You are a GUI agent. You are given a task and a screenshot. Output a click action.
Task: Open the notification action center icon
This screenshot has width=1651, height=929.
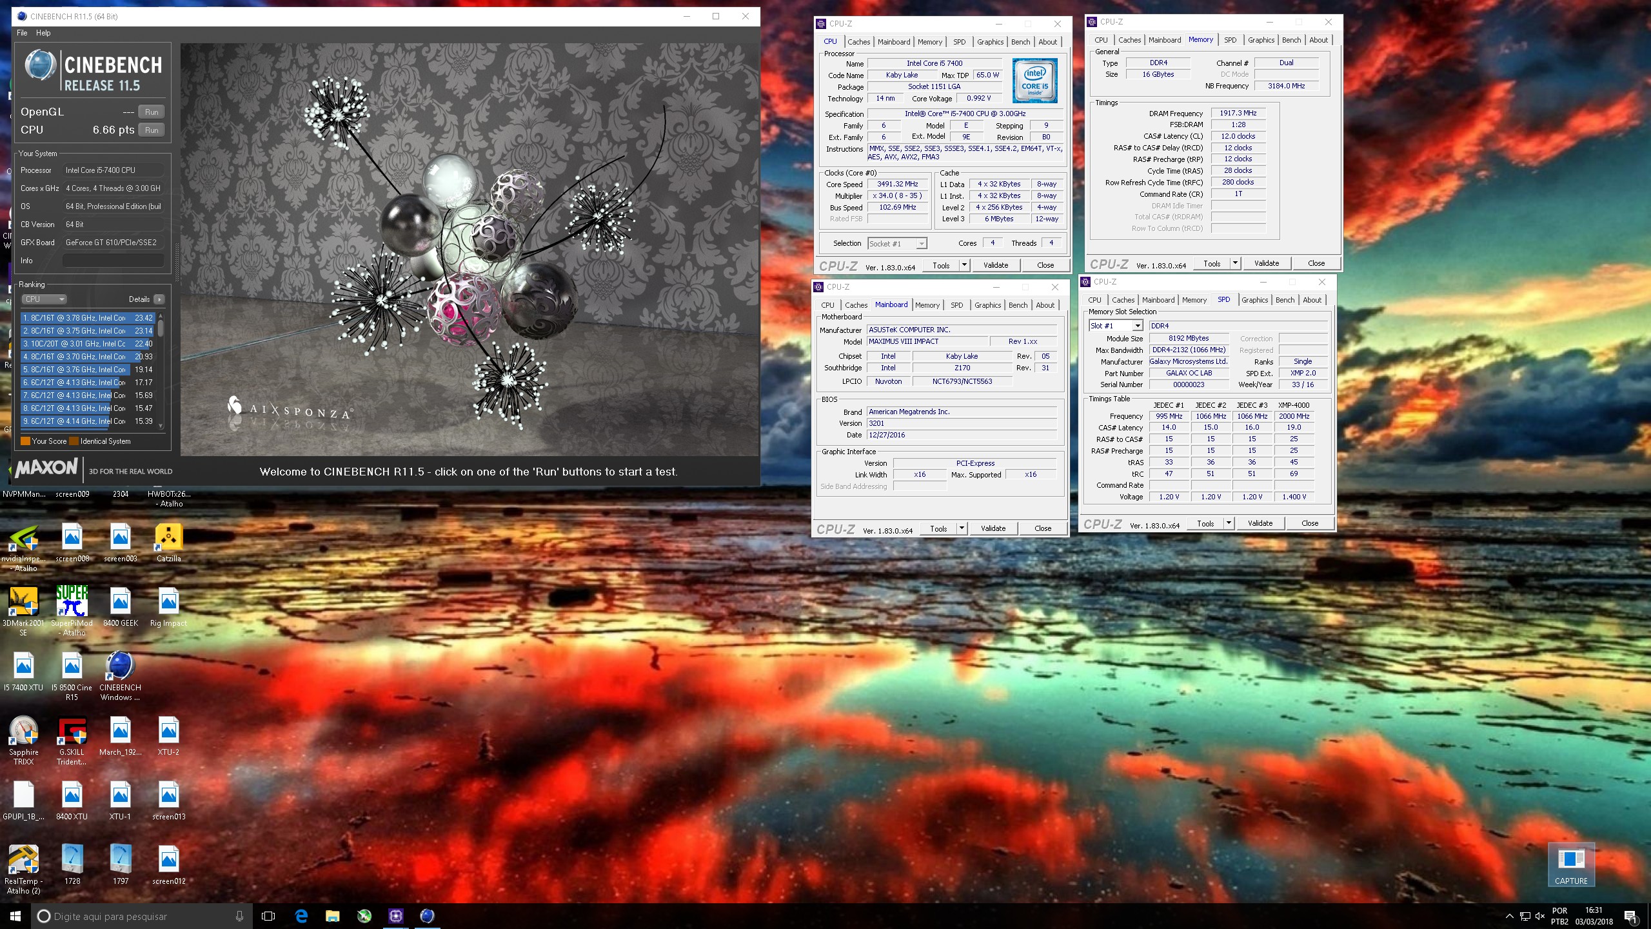tap(1630, 916)
